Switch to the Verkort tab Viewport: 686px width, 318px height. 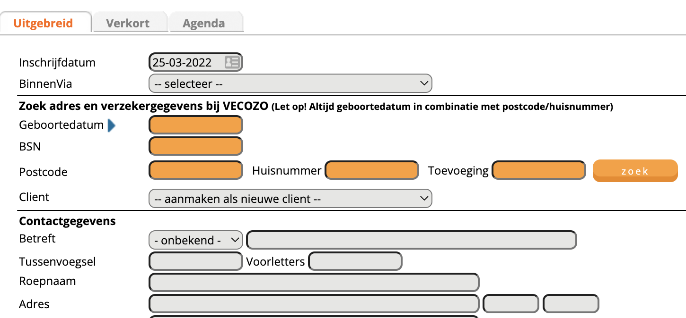[x=128, y=23]
